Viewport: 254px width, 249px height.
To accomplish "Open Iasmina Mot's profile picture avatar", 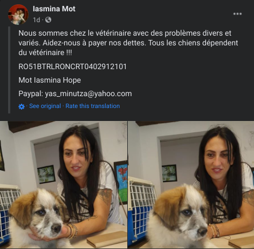I will click(18, 15).
